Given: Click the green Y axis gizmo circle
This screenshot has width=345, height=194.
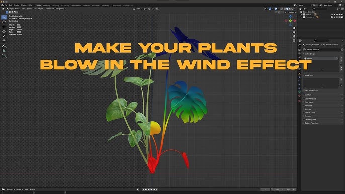Looking at the screenshot, I should 291,21.
